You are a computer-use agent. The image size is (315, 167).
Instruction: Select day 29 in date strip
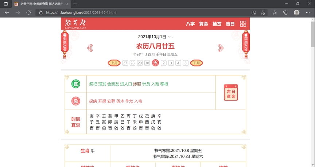140,63
